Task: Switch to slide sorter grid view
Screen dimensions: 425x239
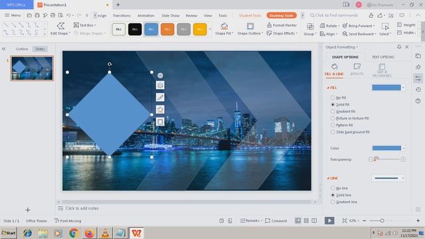Action: tap(306, 220)
